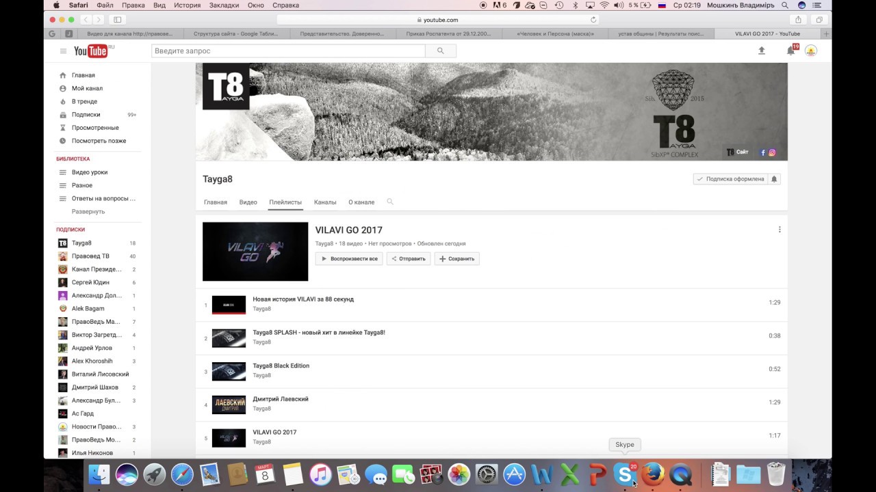876x492 pixels.
Task: Open the Wi-Fi status menu
Action: [x=604, y=5]
